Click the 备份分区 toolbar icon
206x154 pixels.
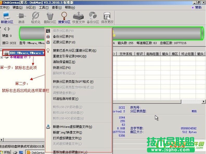(x=93, y=18)
